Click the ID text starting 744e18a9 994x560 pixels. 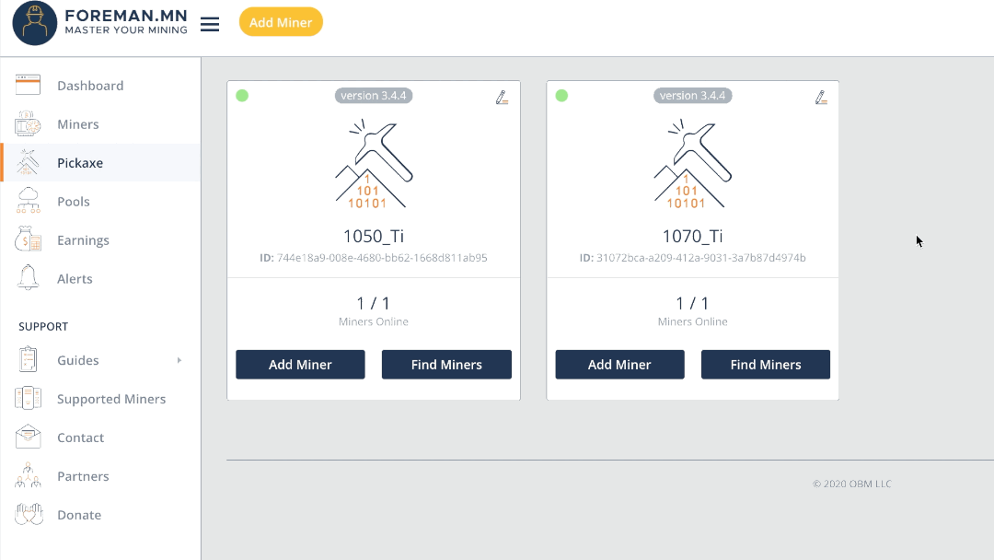point(374,258)
